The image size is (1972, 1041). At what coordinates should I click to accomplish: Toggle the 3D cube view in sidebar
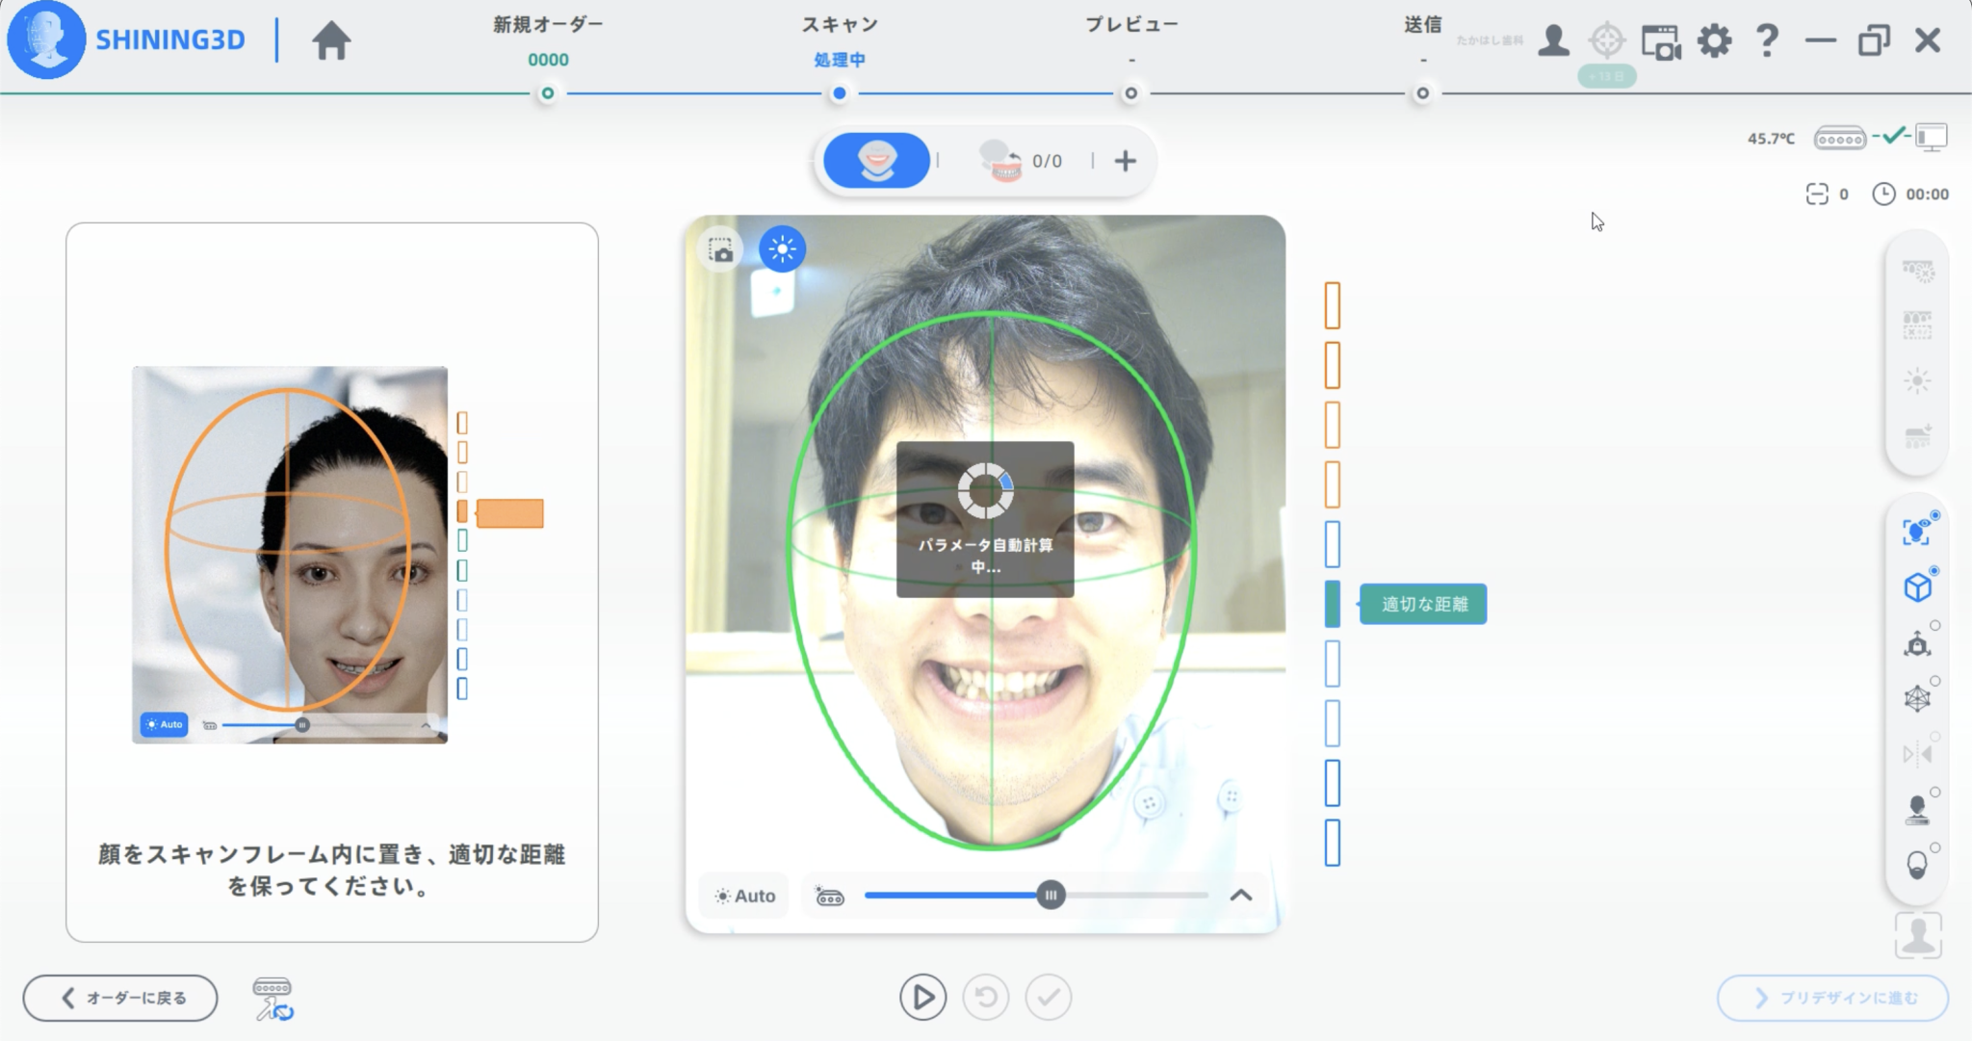click(1917, 586)
